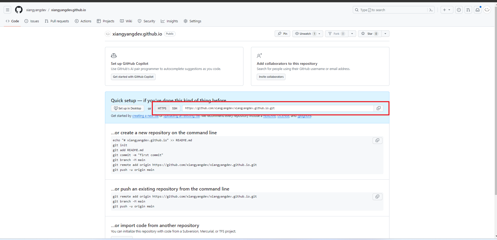Image resolution: width=497 pixels, height=240 pixels.
Task: Pin this repository
Action: click(282, 34)
